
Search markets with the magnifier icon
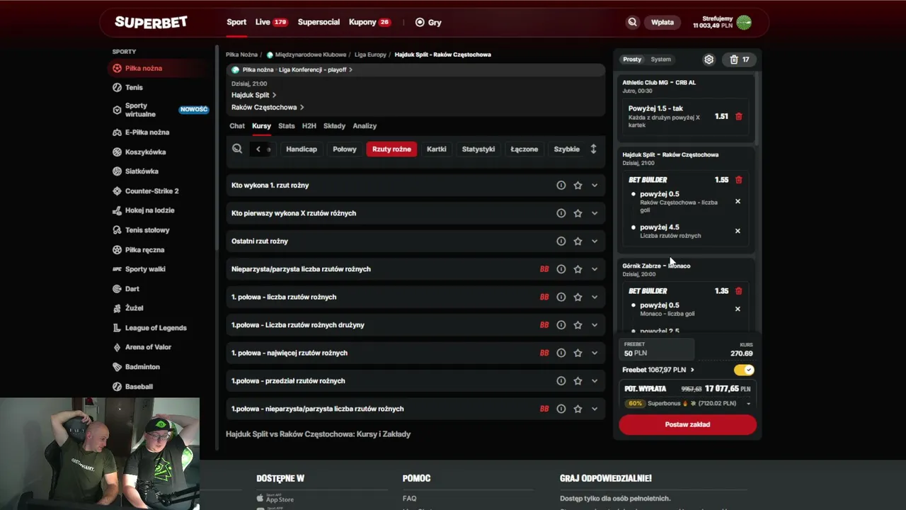(237, 149)
